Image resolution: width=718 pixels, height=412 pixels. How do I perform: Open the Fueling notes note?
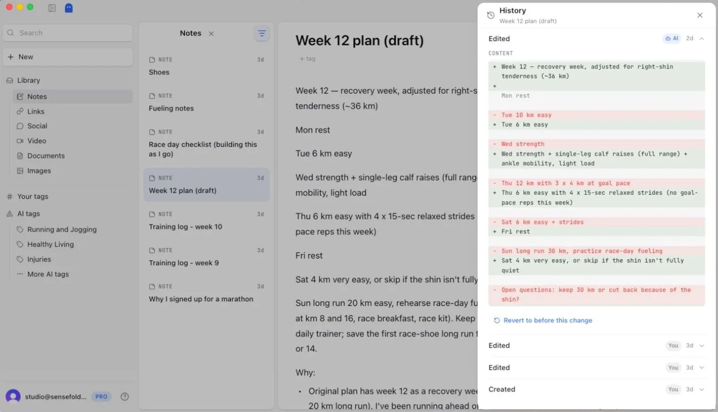point(207,102)
